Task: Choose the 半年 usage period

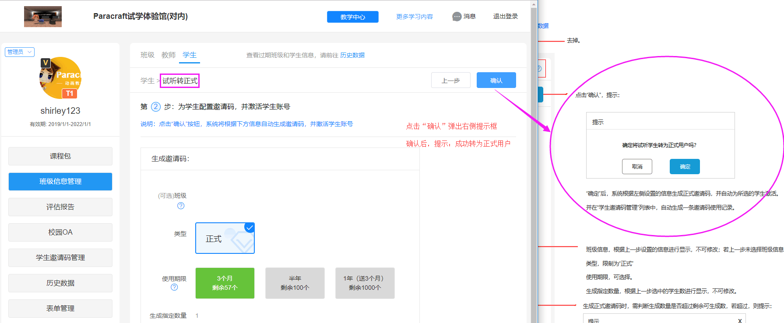Action: 295,283
